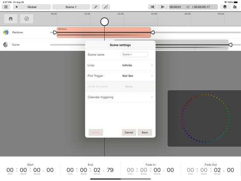The width and height of the screenshot is (241, 181).
Task: Click the Rainbow clip left trim handle
Action: [x=55, y=32]
